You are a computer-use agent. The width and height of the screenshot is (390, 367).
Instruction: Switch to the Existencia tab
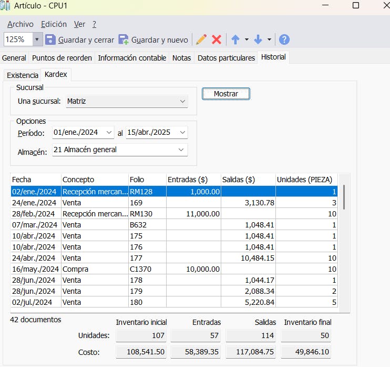click(23, 75)
